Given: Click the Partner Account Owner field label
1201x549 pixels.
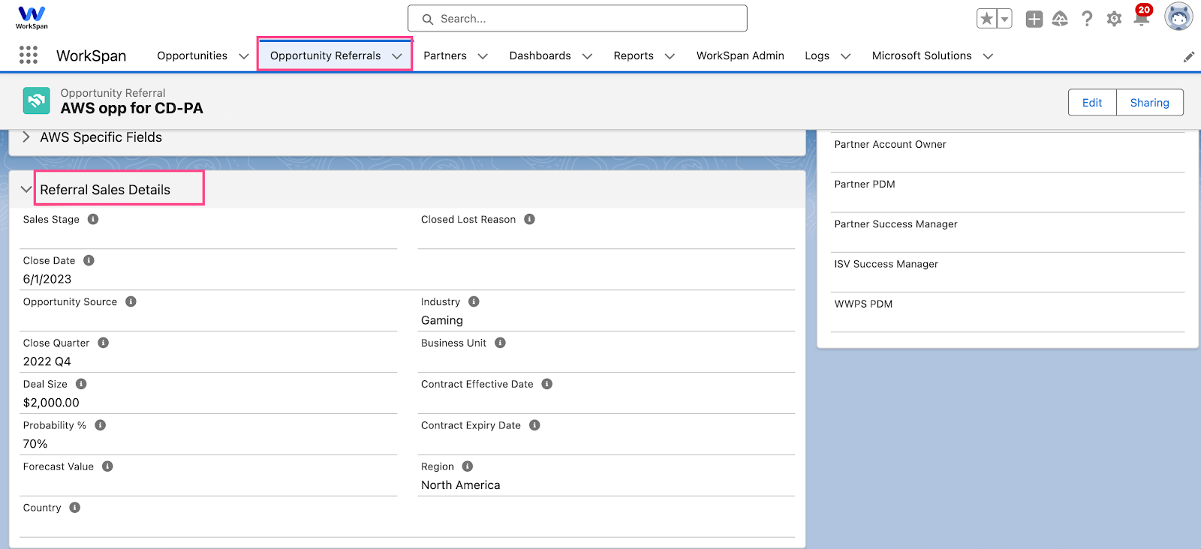Looking at the screenshot, I should (890, 144).
